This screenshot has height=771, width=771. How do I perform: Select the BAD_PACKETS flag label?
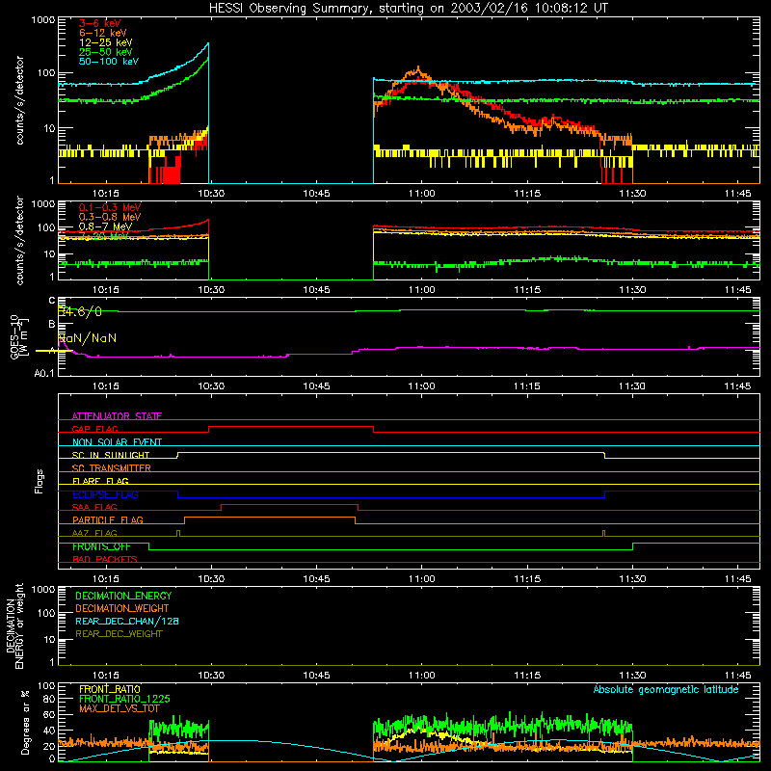point(105,559)
